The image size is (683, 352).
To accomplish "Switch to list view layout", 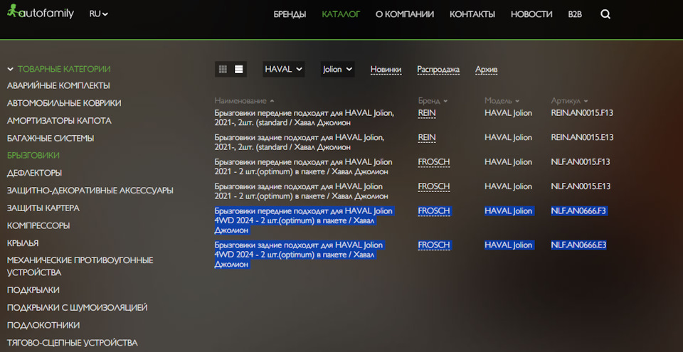I will pyautogui.click(x=239, y=69).
